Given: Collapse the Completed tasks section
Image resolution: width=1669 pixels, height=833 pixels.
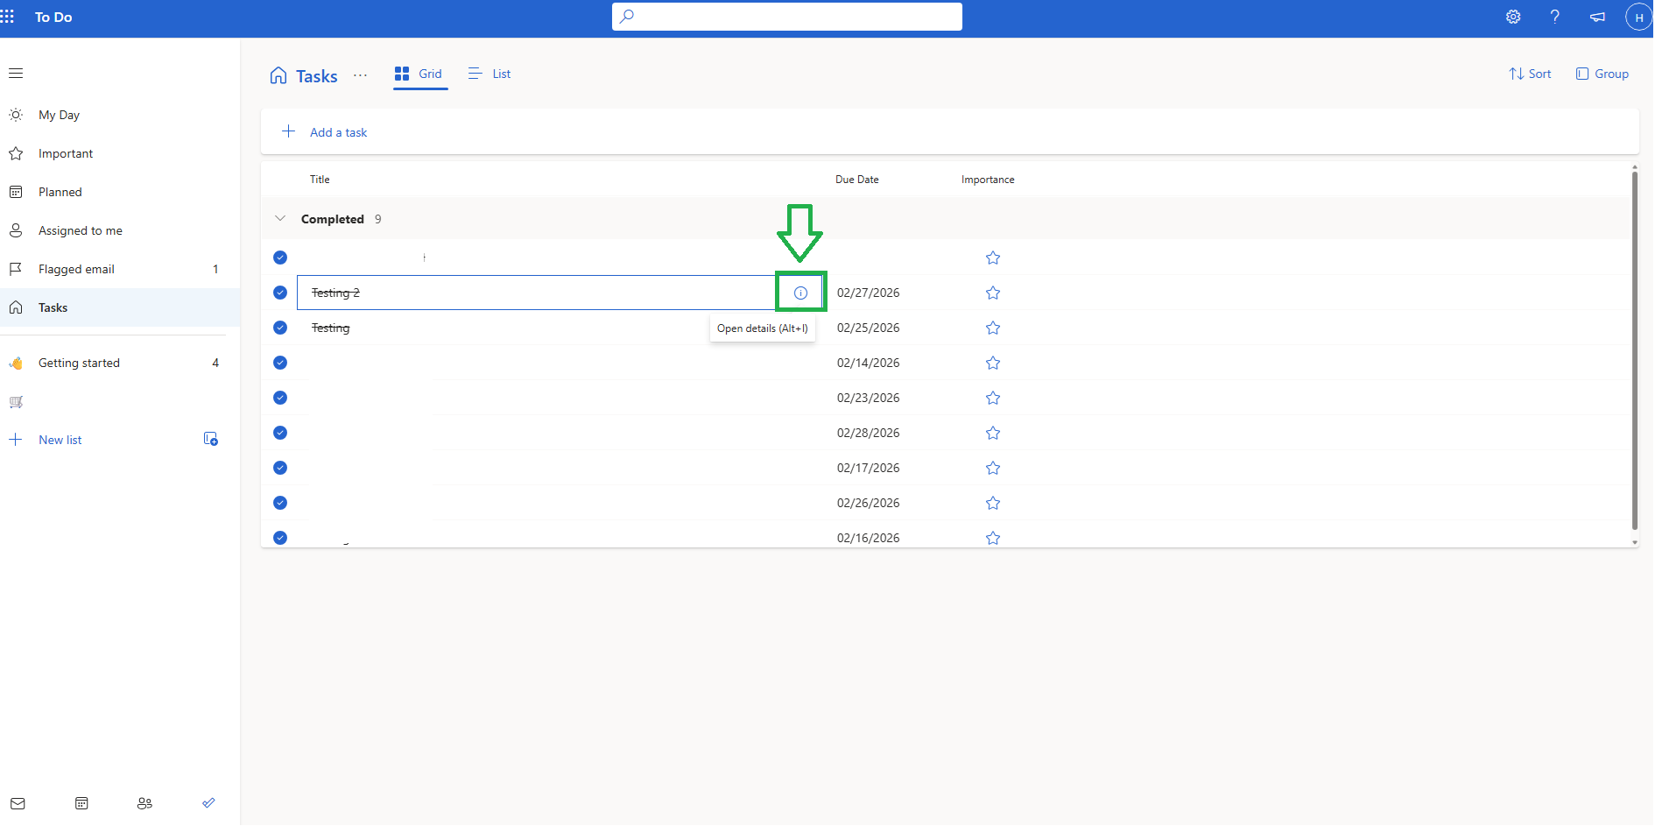Looking at the screenshot, I should coord(280,219).
